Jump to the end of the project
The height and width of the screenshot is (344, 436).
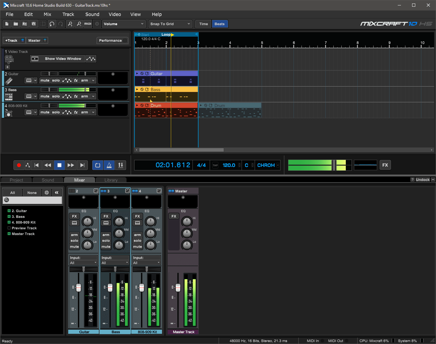pos(82,165)
